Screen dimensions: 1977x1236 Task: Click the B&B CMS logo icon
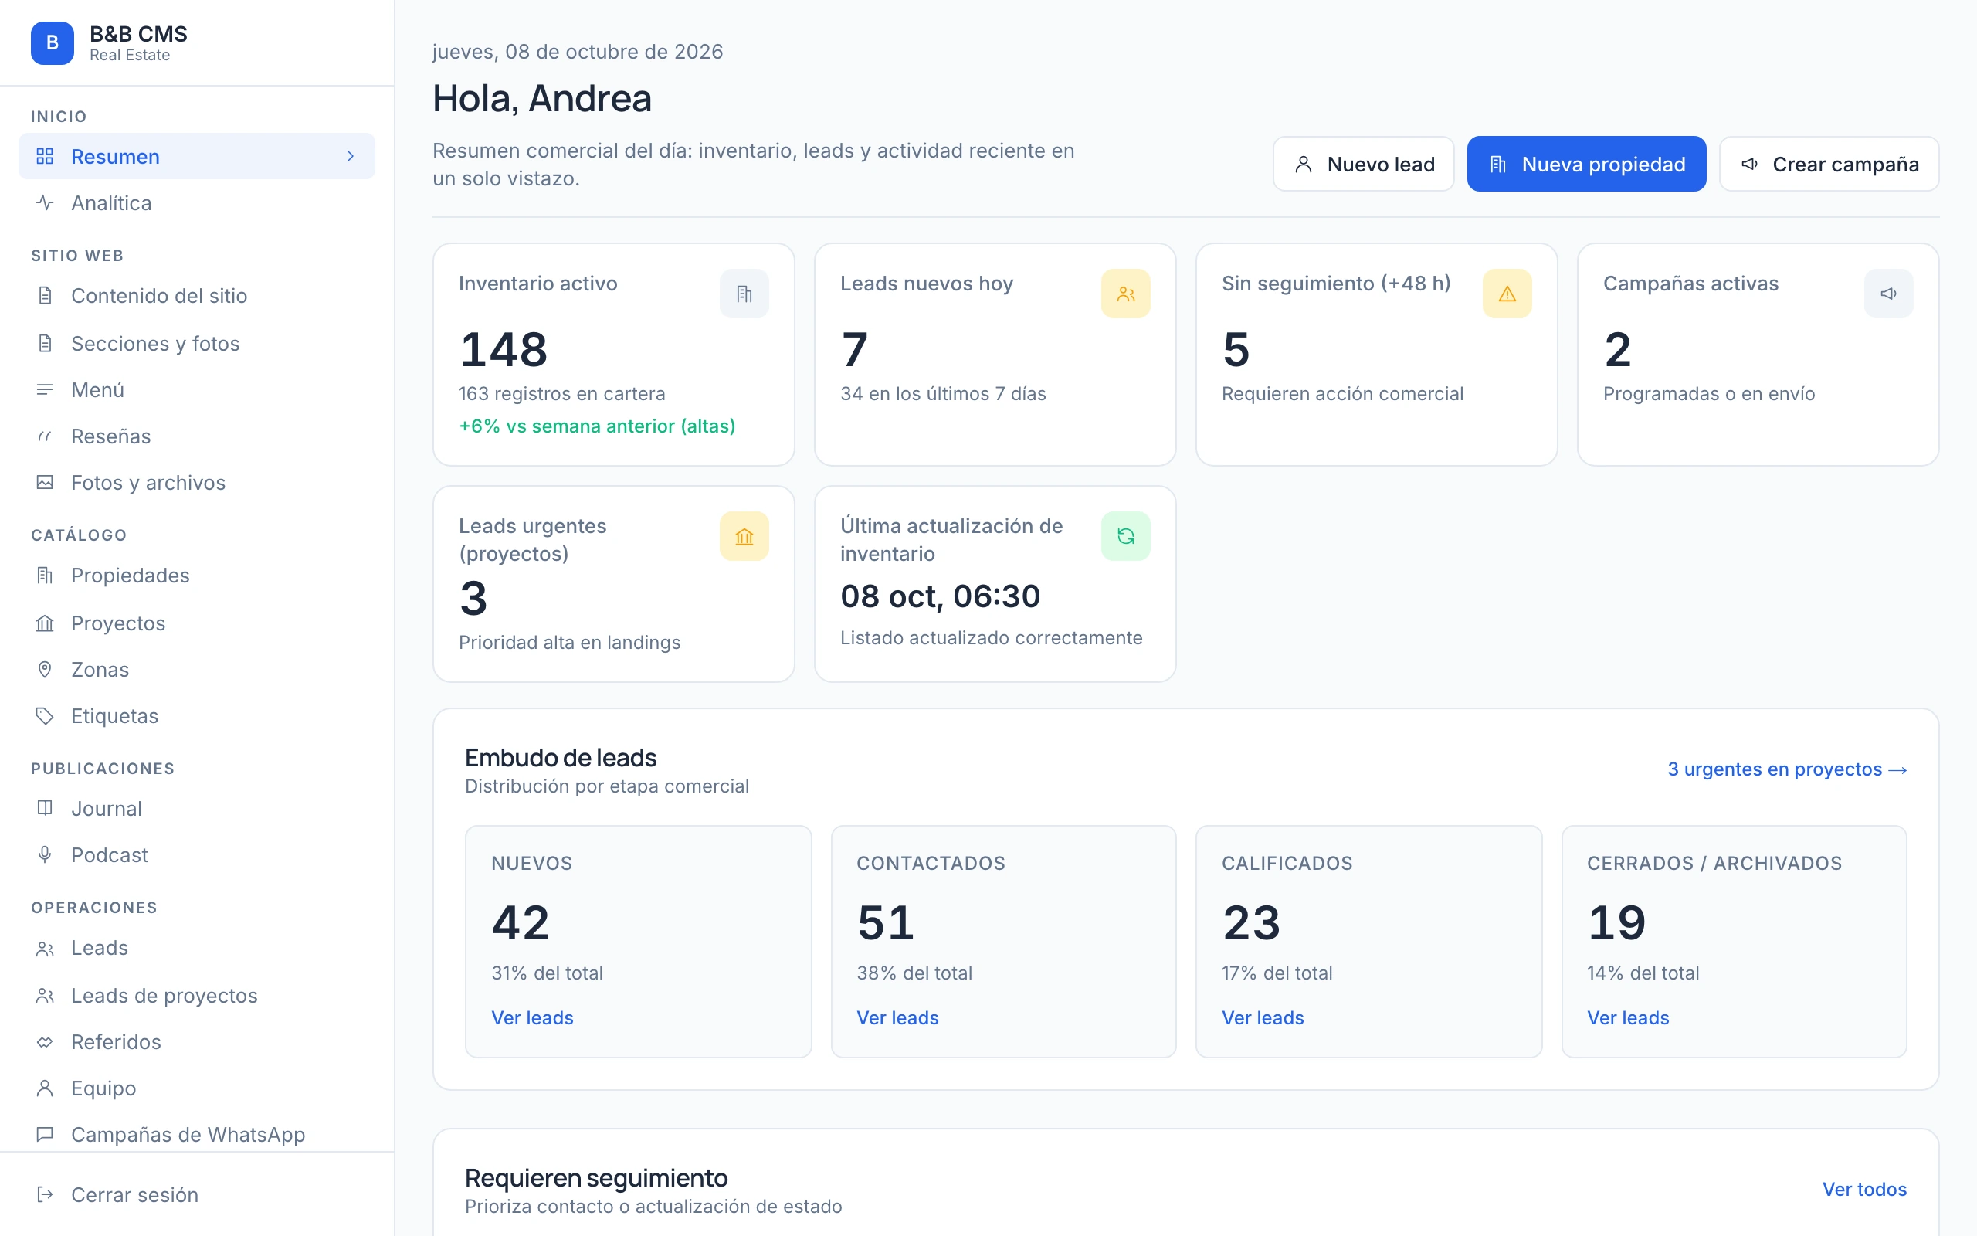pos(53,42)
